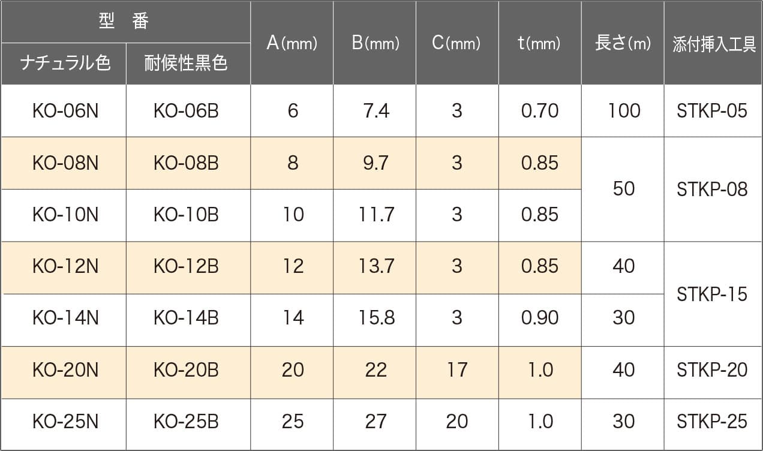This screenshot has height=451, width=763.
Task: Click the KO-14N natural color model
Action: [x=65, y=318]
